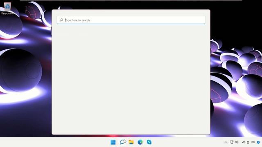
Task: Open the Recycle Bin desktop icon
Action: tap(7, 8)
